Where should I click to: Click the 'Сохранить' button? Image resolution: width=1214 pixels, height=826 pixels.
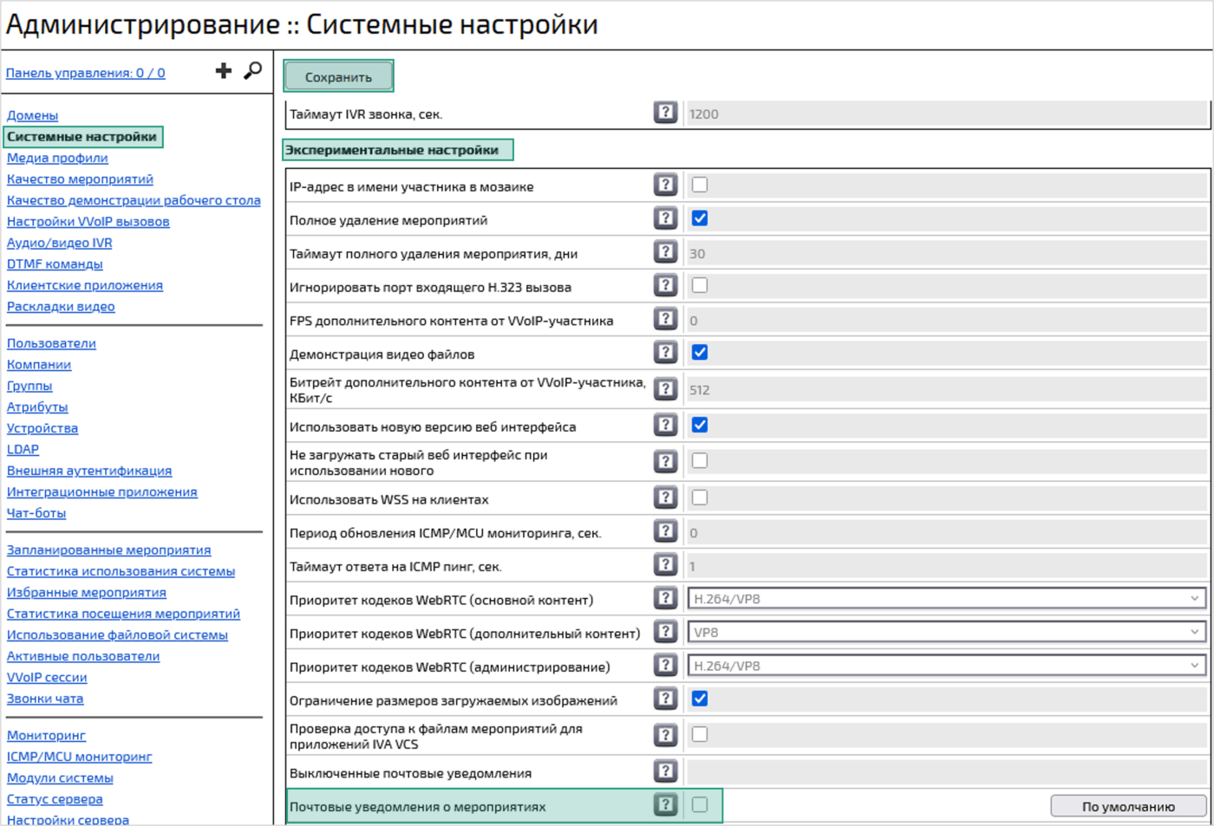(x=338, y=76)
